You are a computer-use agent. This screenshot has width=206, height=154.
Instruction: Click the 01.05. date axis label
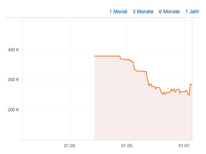pyautogui.click(x=127, y=146)
